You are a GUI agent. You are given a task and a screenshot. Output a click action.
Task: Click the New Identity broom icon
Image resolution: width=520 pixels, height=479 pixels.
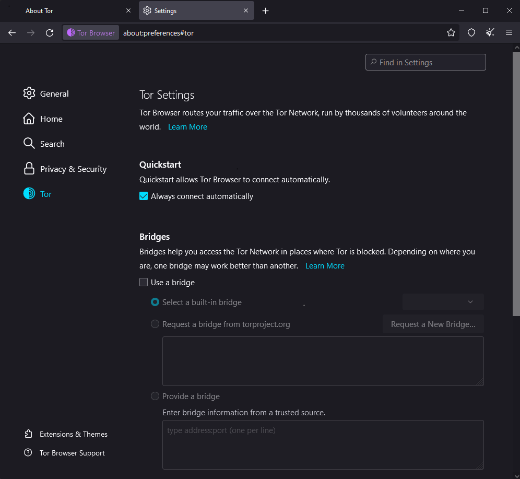click(x=490, y=33)
